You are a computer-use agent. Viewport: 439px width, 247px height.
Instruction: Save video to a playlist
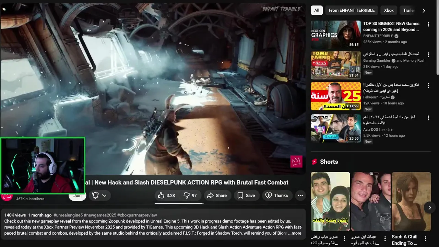pyautogui.click(x=247, y=196)
